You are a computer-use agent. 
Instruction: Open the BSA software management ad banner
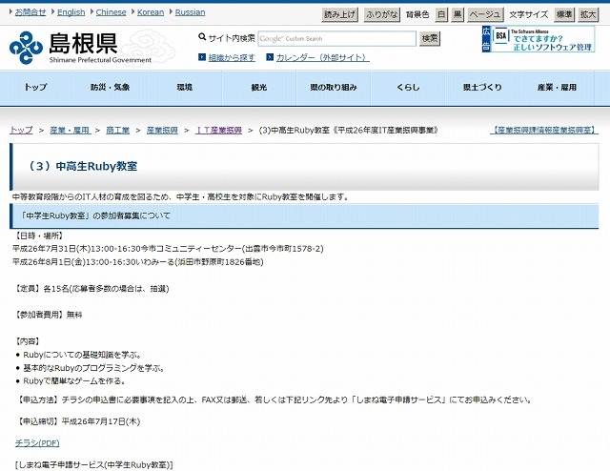[x=539, y=39]
